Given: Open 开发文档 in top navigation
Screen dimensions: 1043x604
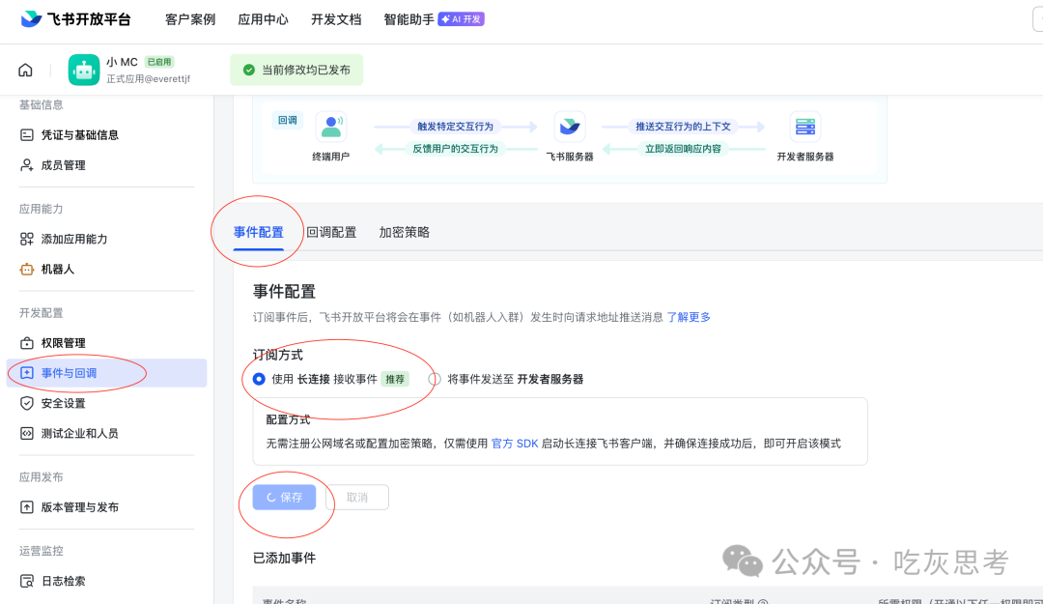Looking at the screenshot, I should [x=337, y=19].
